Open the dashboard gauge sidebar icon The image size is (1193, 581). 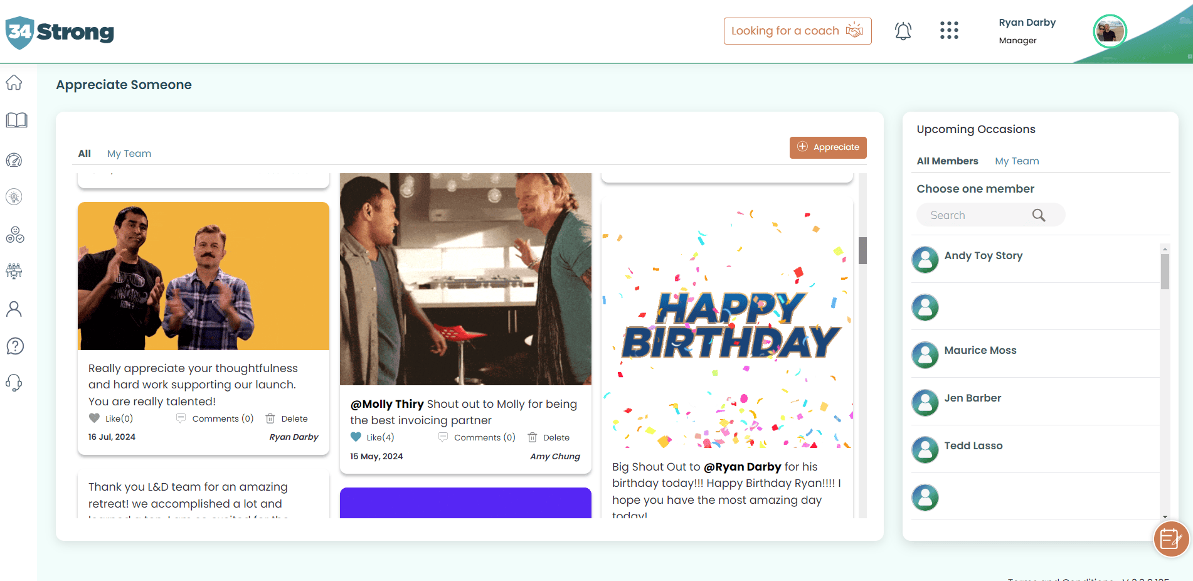(x=14, y=160)
